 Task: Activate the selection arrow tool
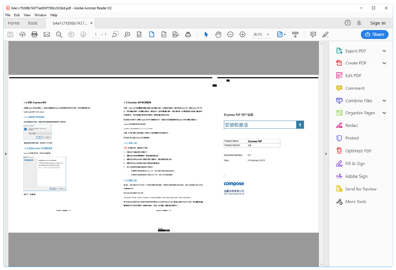[x=206, y=34]
